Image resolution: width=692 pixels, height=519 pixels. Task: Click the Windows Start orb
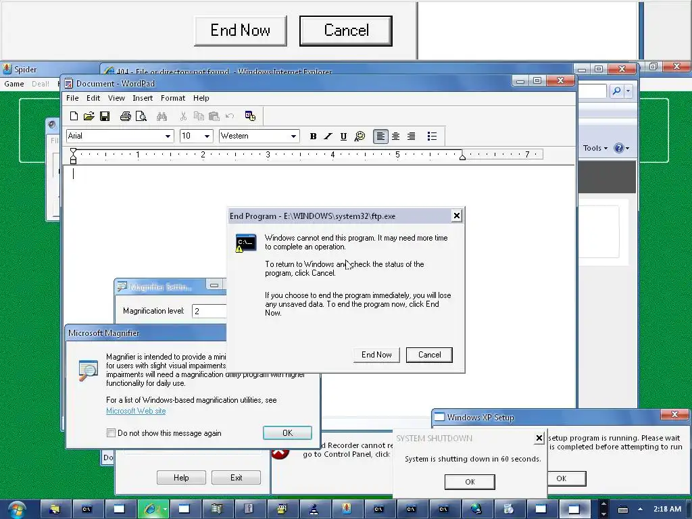click(17, 510)
